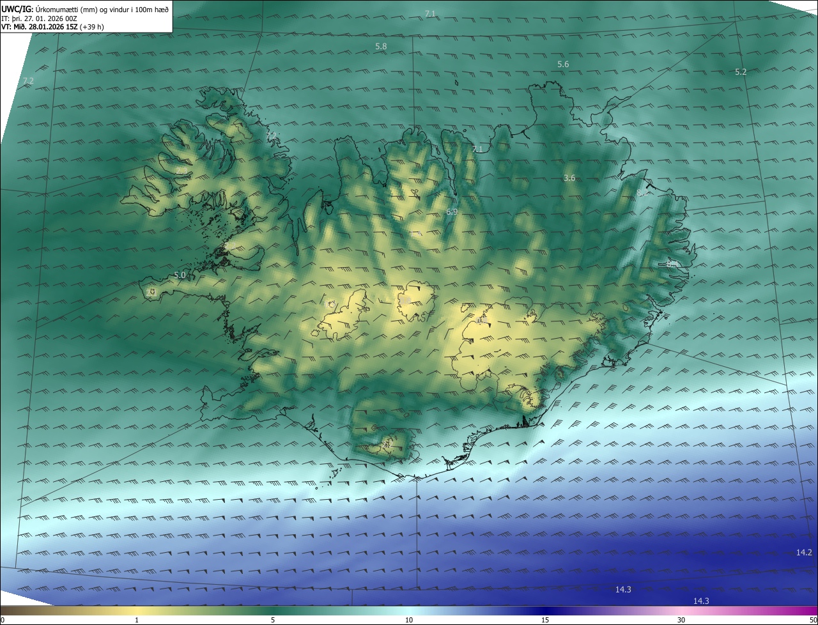This screenshot has height=625, width=818.
Task: Select the 3.6 value label over Iceland
Action: point(569,178)
